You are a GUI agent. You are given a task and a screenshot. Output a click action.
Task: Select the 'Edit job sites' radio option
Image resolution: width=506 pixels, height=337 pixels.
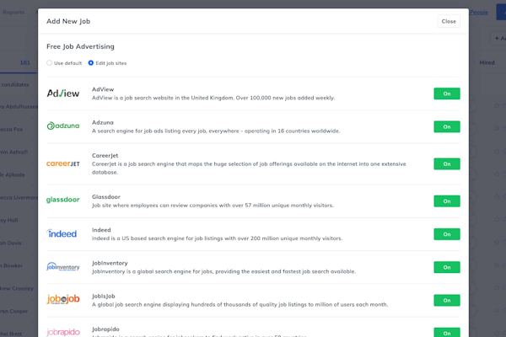click(x=91, y=63)
